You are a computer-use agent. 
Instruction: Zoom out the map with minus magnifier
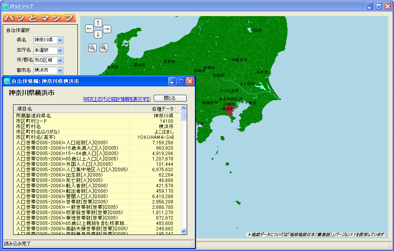click(92, 48)
